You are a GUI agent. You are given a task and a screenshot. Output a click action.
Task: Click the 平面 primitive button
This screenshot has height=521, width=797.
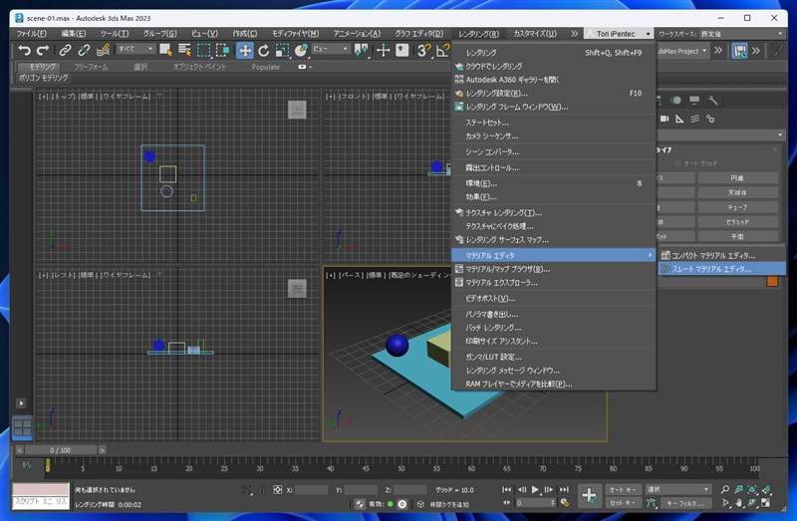[x=737, y=236]
